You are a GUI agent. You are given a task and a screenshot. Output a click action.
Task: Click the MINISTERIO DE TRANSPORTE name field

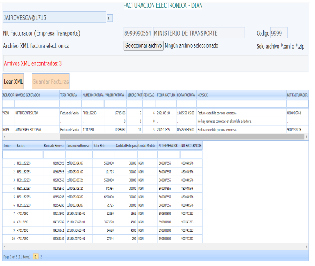pyautogui.click(x=199, y=33)
